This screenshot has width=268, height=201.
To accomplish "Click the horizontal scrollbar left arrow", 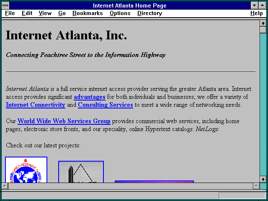I will (5, 186).
